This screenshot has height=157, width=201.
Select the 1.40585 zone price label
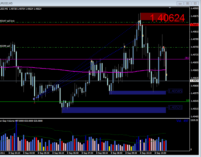click(175, 91)
